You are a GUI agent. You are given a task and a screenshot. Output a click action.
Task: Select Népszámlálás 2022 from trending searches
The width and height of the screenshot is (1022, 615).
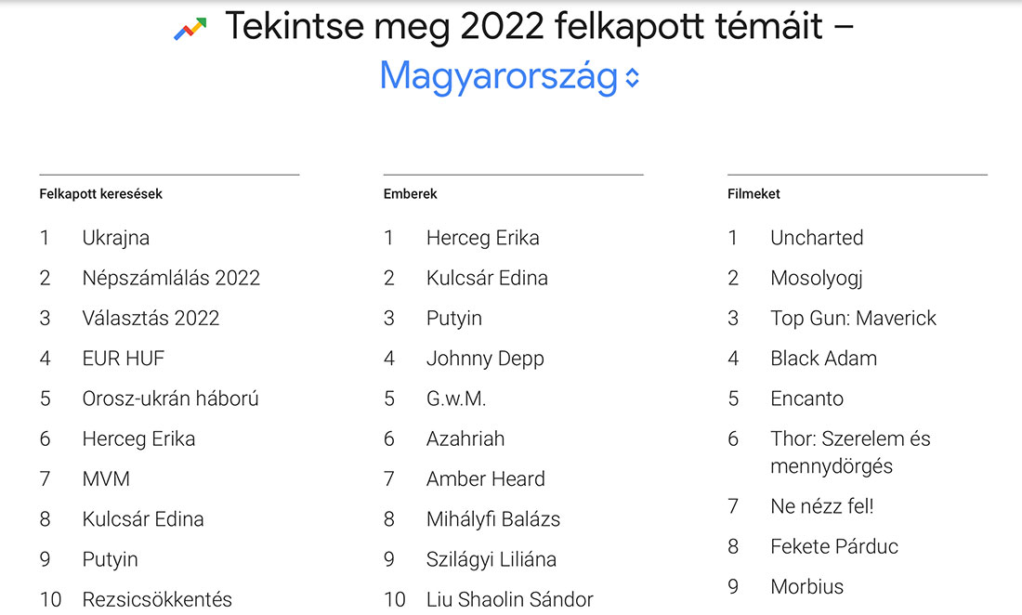pos(171,278)
